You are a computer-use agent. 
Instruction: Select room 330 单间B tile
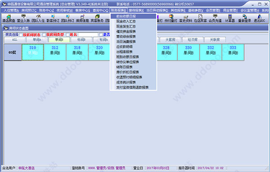pyautogui.click(x=189, y=52)
